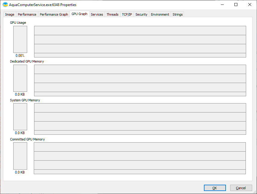
Task: Show the Environment tab
Action: click(160, 14)
